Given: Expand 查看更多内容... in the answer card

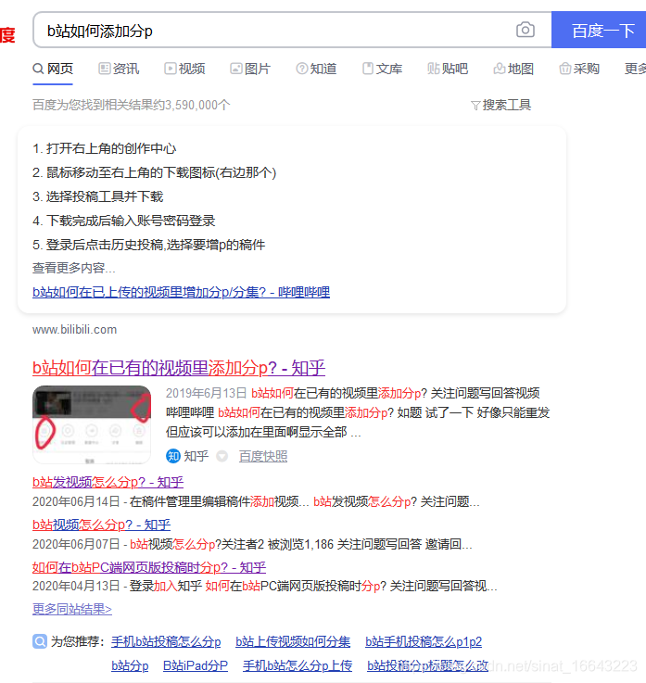Looking at the screenshot, I should tap(73, 268).
